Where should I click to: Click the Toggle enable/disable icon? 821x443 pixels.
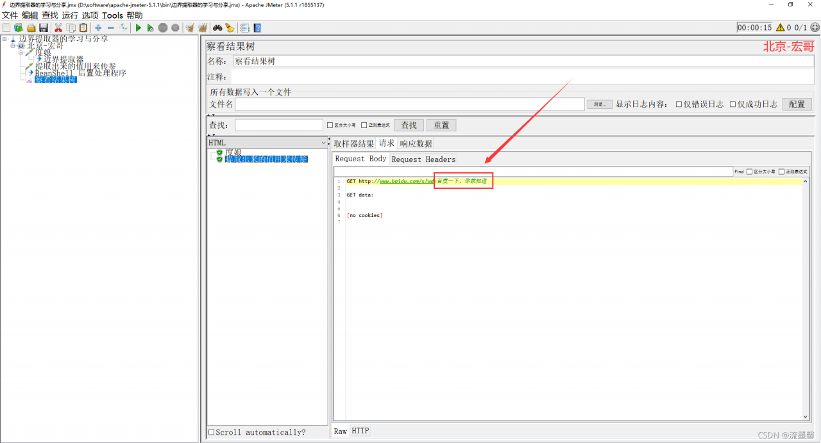coord(123,28)
